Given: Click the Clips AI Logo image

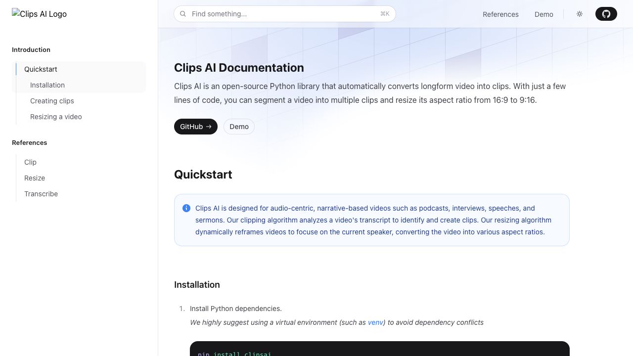Looking at the screenshot, I should pos(39,14).
